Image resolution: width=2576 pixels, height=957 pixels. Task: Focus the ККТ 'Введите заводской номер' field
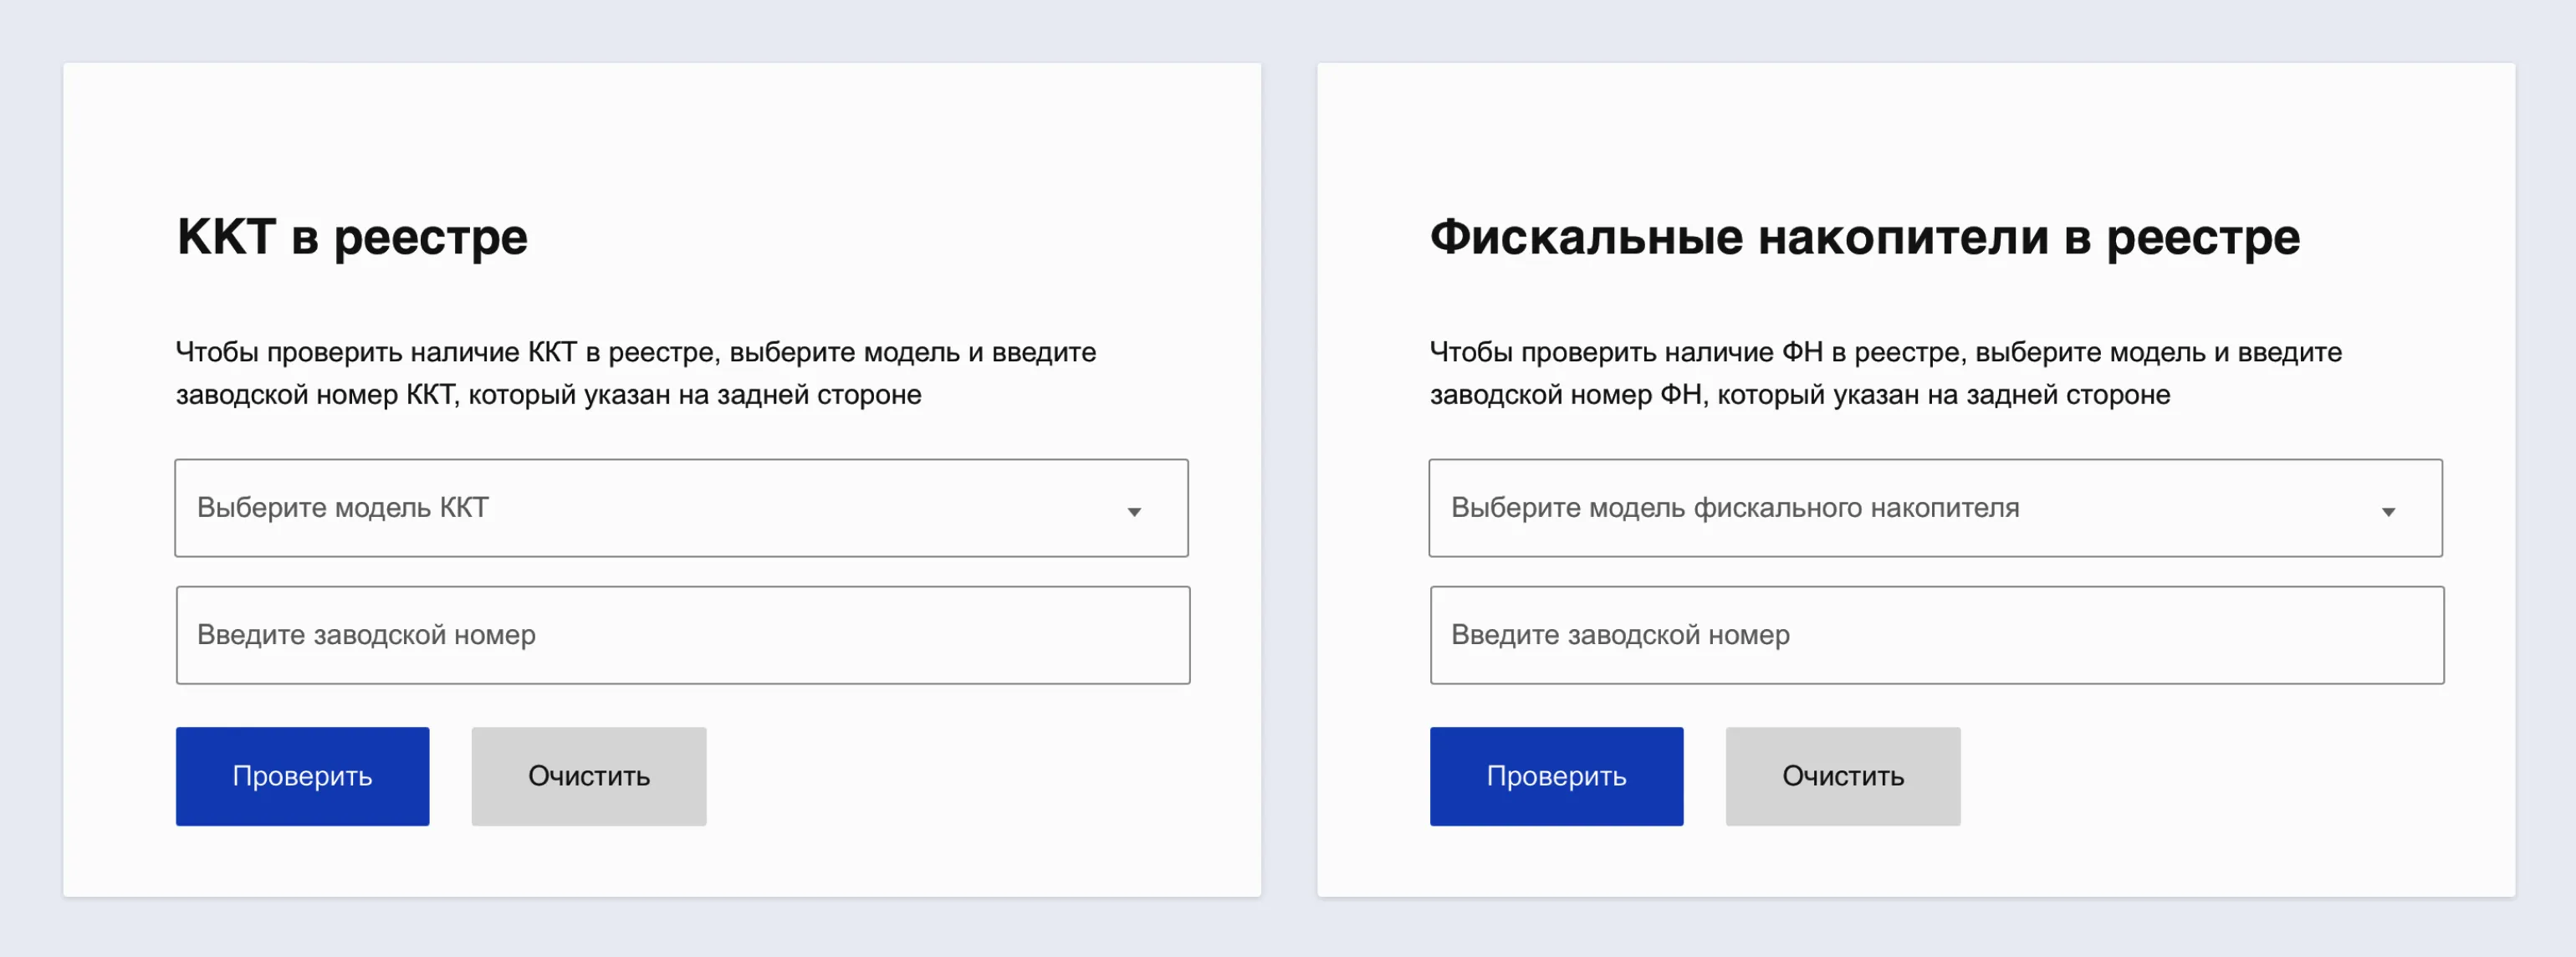coord(682,635)
